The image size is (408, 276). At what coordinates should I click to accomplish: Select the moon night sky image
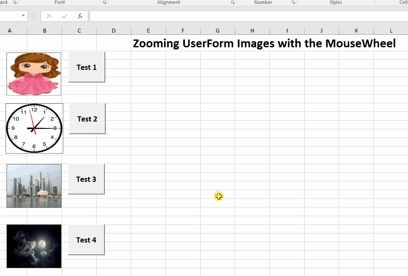pyautogui.click(x=34, y=246)
